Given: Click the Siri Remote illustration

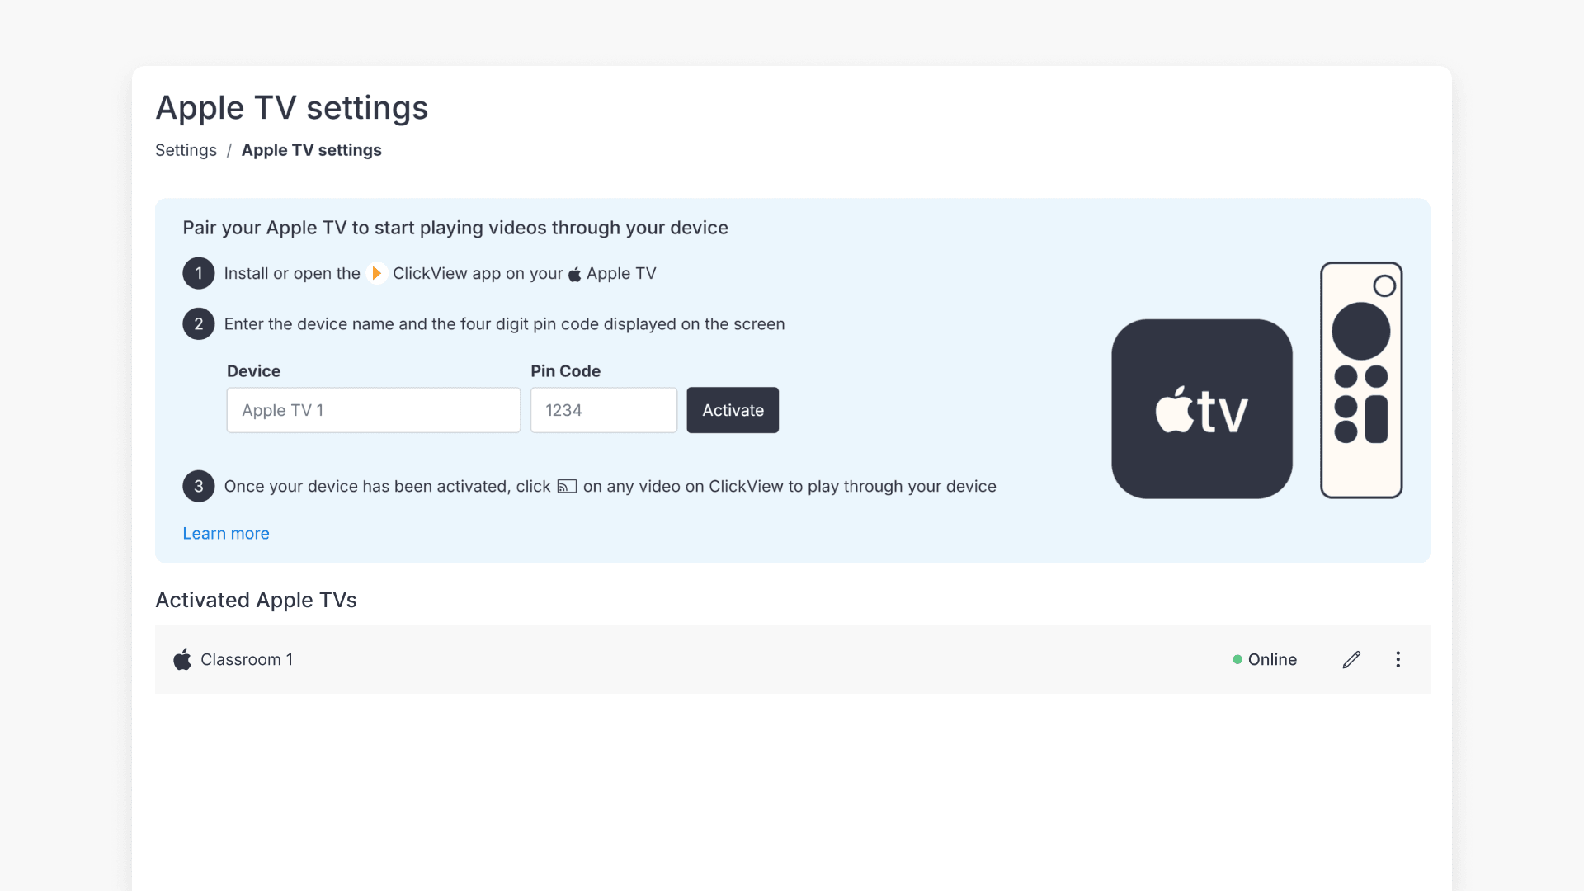Looking at the screenshot, I should [1362, 379].
